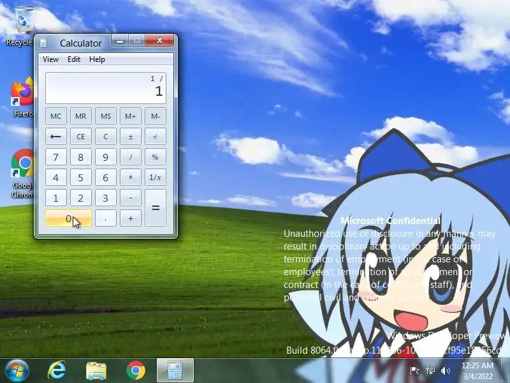Screen dimensions: 510x383
Task: Click the percent (%) button
Action: click(x=156, y=157)
